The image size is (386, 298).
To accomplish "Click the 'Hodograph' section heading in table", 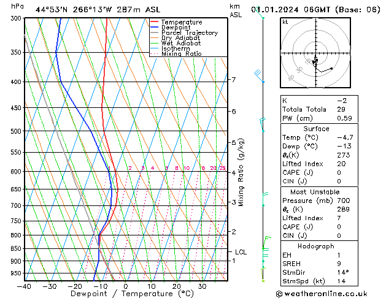I will [316, 246].
